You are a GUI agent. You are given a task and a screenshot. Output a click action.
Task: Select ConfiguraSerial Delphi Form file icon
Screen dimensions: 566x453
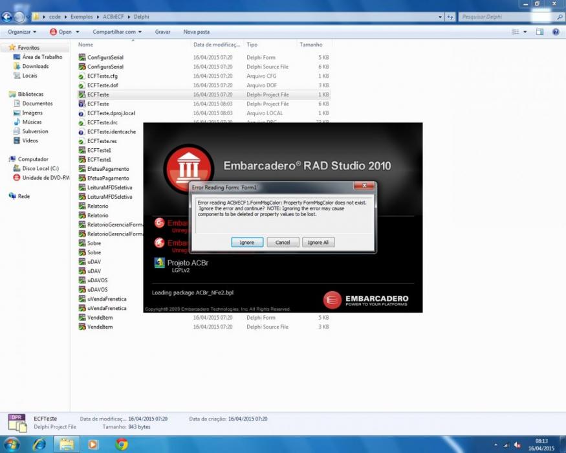pyautogui.click(x=82, y=57)
